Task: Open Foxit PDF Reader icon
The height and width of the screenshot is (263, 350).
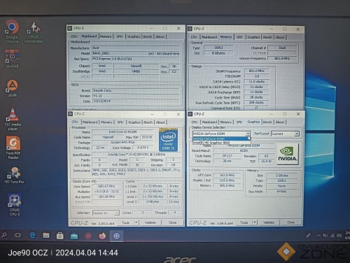Action: pyautogui.click(x=13, y=148)
